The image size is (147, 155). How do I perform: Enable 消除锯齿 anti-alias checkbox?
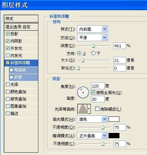click(x=97, y=109)
